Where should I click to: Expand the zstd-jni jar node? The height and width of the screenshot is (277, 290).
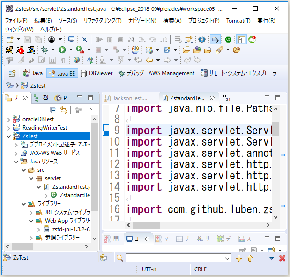pyautogui.click(x=38, y=230)
